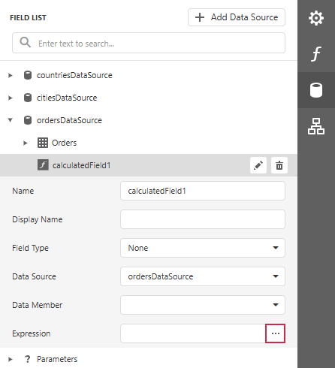335x368 pixels.
Task: Click the ordersDataSource database icon
Action: point(28,120)
